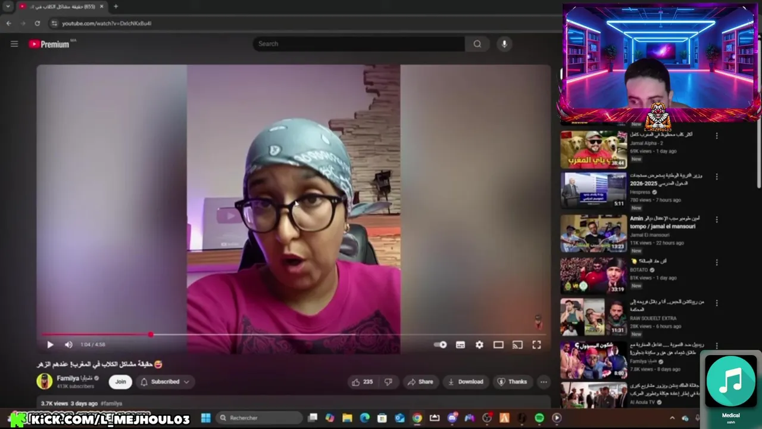Go back in the browser

(x=8, y=23)
